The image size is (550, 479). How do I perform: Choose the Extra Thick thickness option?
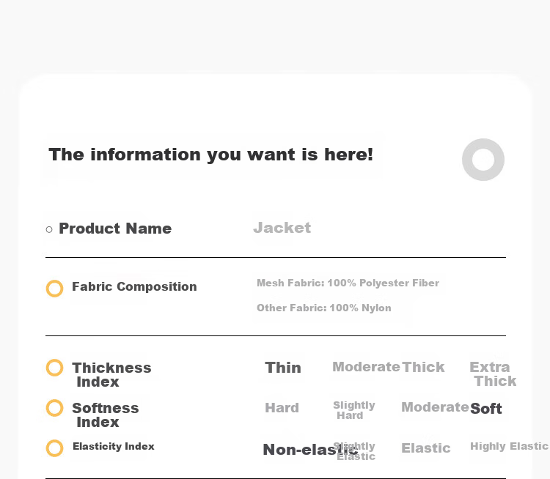coord(493,374)
